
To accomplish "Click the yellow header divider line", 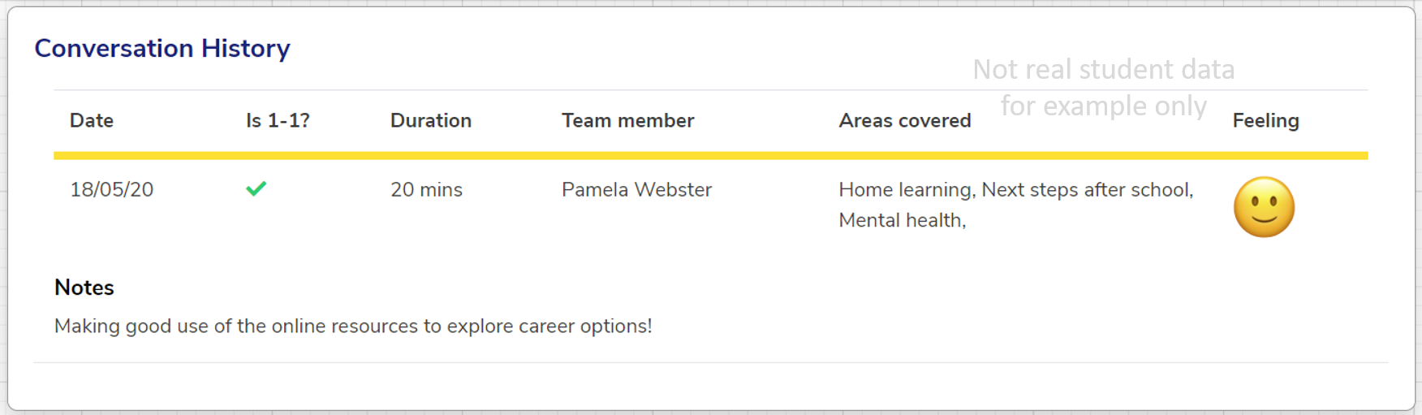I will point(710,155).
